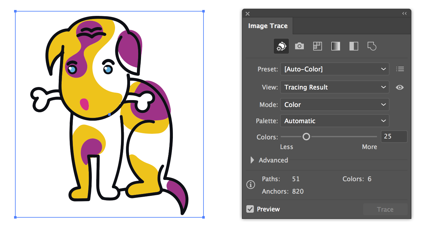Viewport: 422px width, 232px height.
Task: Click the Auto-Color preset icon
Action: (281, 46)
